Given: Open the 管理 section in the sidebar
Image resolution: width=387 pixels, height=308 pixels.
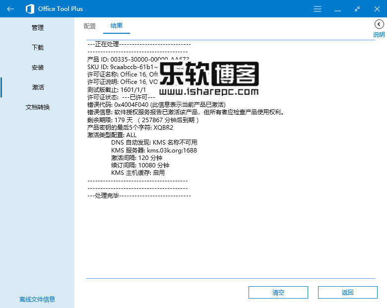Looking at the screenshot, I should click(38, 27).
